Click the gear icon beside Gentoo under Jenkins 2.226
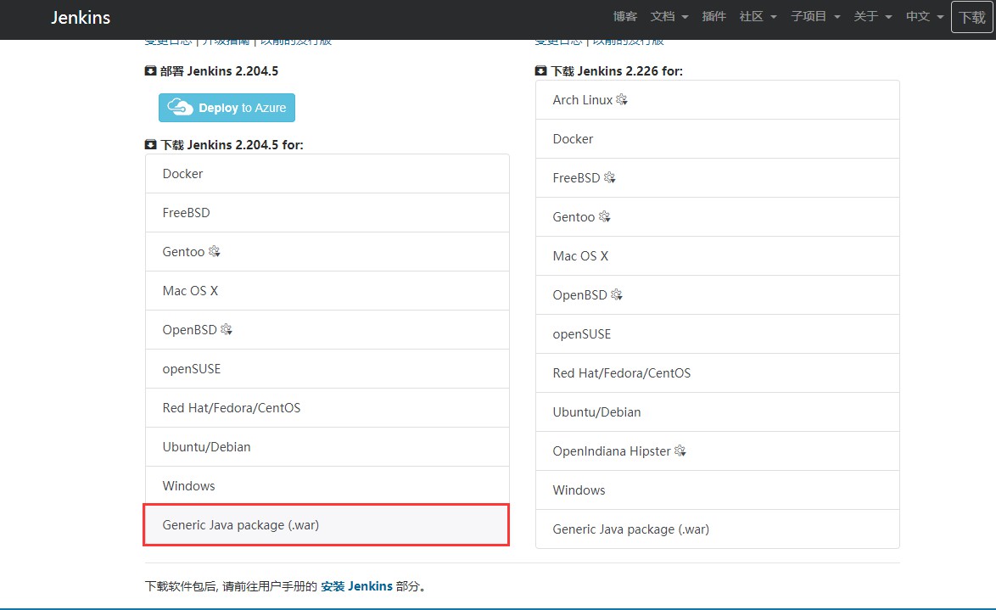This screenshot has width=996, height=610. coord(605,217)
